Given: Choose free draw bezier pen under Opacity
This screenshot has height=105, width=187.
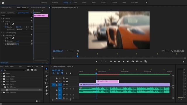Looking at the screenshot, I should coord(13,24).
